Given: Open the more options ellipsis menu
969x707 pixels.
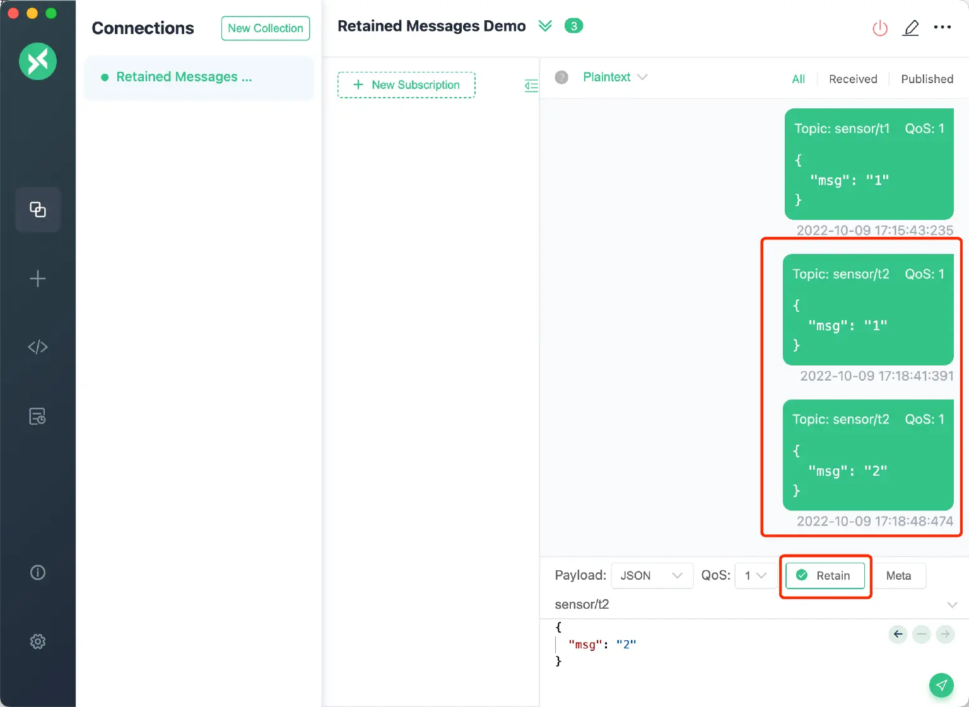Looking at the screenshot, I should pyautogui.click(x=942, y=28).
